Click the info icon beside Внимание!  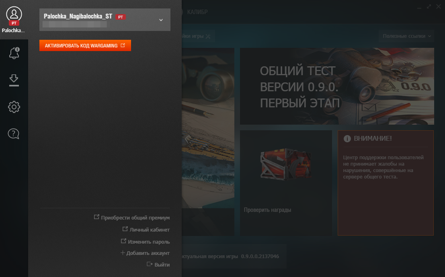pyautogui.click(x=347, y=138)
